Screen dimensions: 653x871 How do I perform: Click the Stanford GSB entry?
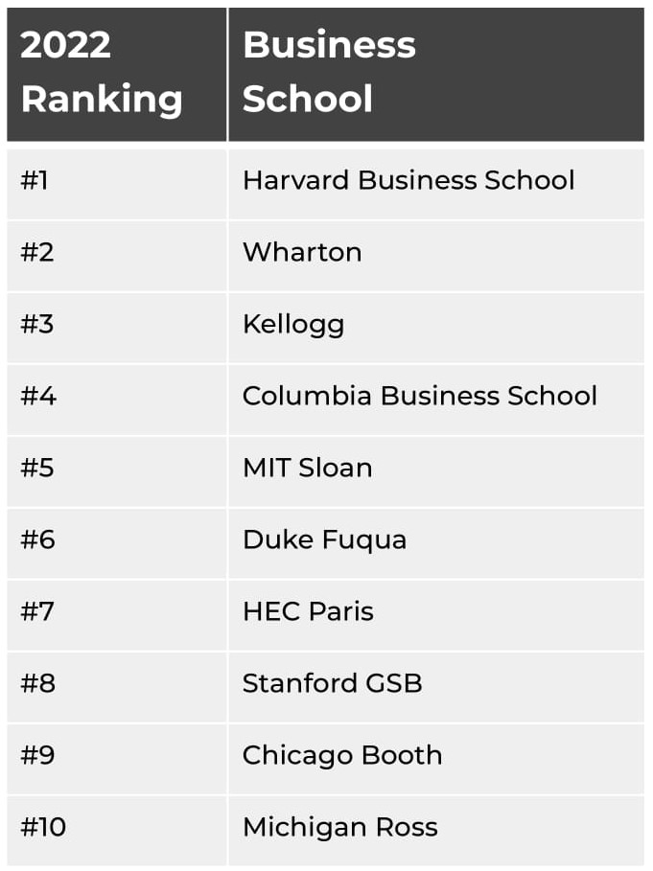(332, 683)
